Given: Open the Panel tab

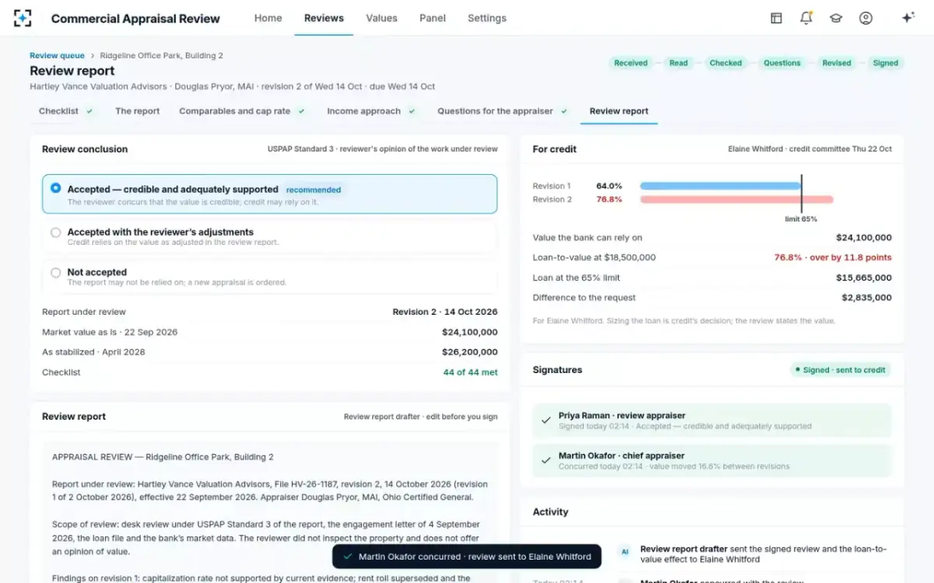Looking at the screenshot, I should [x=433, y=18].
